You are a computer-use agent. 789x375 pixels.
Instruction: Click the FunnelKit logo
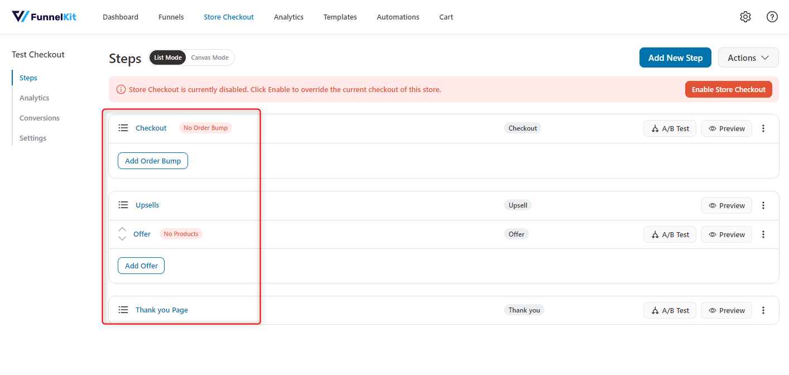pos(44,17)
